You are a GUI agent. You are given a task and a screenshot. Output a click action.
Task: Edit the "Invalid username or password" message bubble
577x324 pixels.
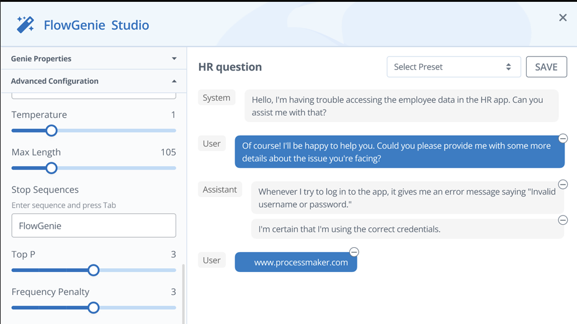(408, 198)
